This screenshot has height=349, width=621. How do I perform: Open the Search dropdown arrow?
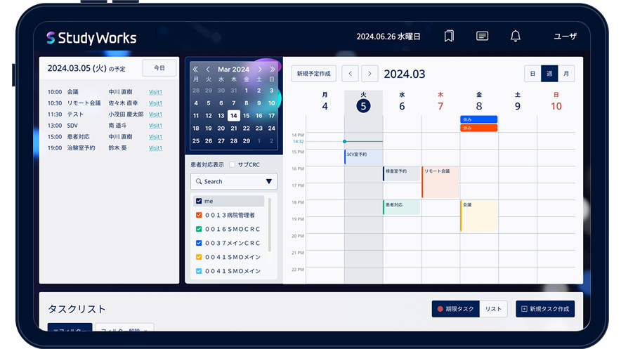(x=269, y=181)
